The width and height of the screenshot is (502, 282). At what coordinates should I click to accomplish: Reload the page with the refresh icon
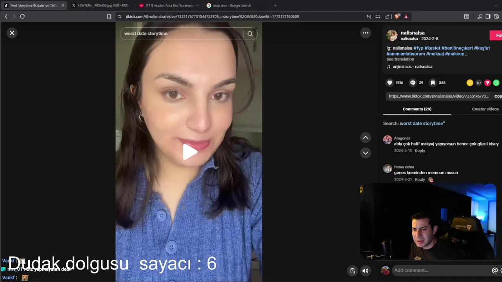(x=22, y=16)
